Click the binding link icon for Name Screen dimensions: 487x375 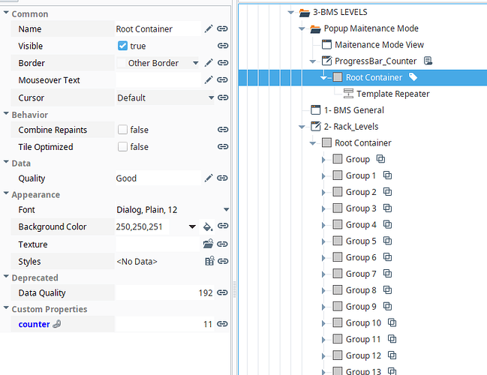pyautogui.click(x=222, y=28)
